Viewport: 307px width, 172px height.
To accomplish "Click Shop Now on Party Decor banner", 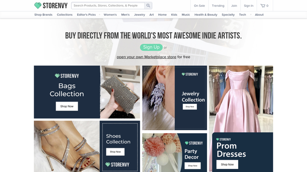I will click(x=192, y=166).
